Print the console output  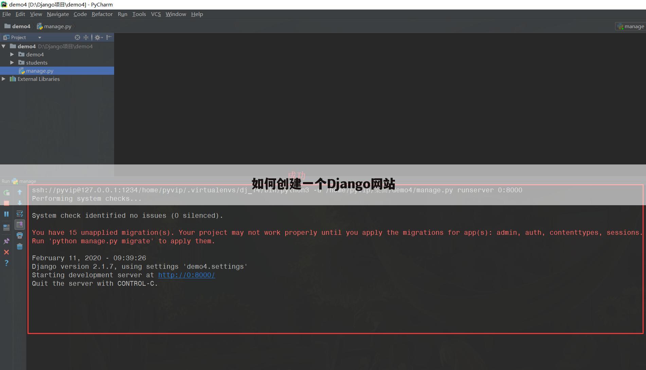click(20, 235)
